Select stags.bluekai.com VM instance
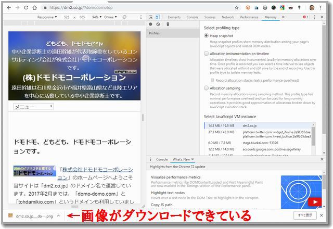Image resolution: width=333 pixels, height=229 pixels. click(258, 143)
